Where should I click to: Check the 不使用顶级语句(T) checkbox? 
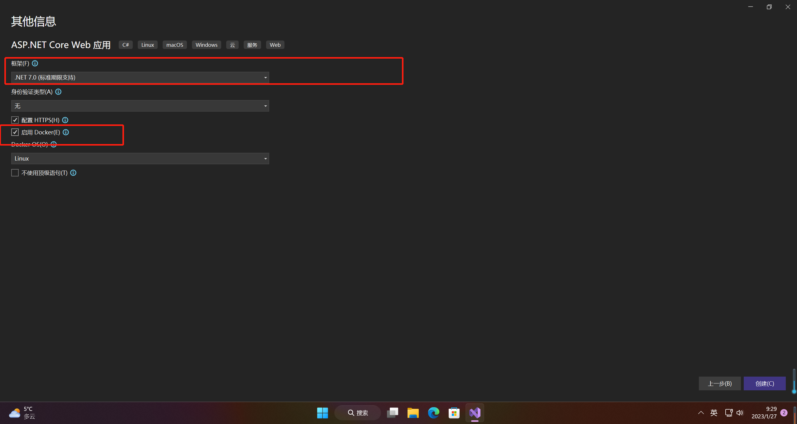point(15,173)
